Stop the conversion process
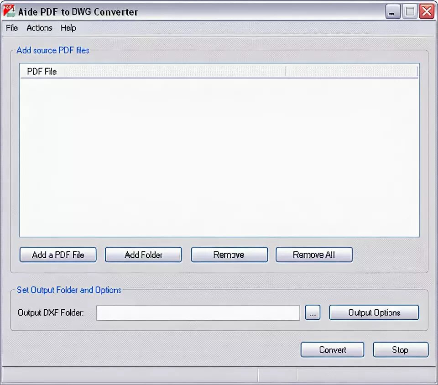 [401, 350]
